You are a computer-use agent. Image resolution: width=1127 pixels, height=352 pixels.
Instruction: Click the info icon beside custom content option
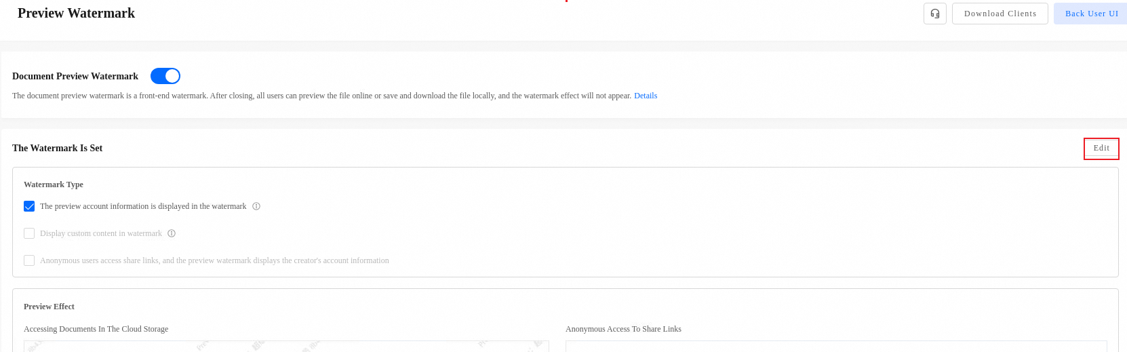172,233
